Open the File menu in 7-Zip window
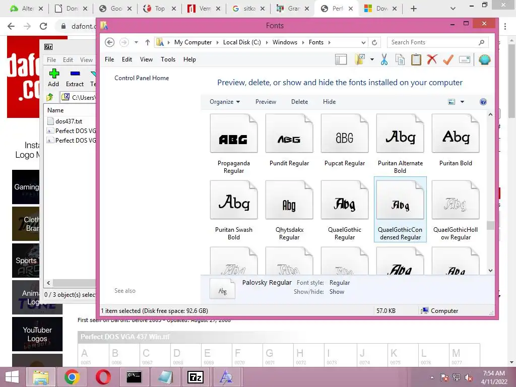 tap(51, 60)
